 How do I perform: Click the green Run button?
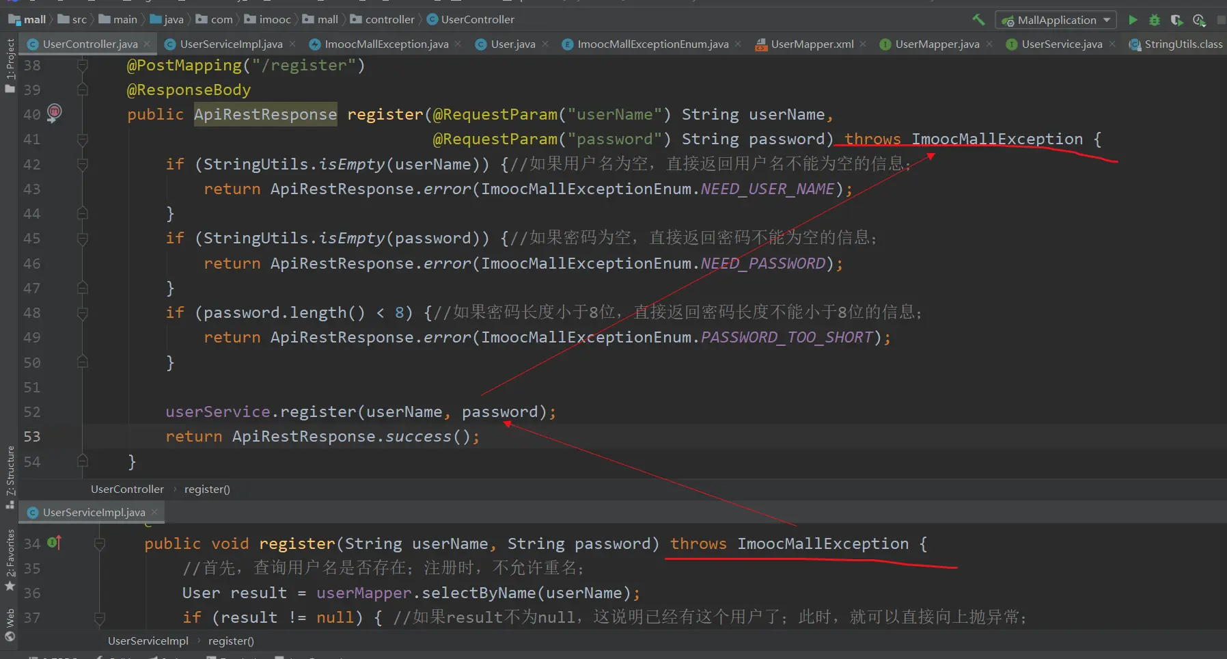(x=1133, y=20)
